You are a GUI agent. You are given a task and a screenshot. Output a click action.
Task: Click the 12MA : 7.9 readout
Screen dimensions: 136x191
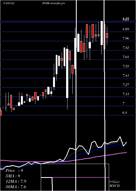click(16, 181)
